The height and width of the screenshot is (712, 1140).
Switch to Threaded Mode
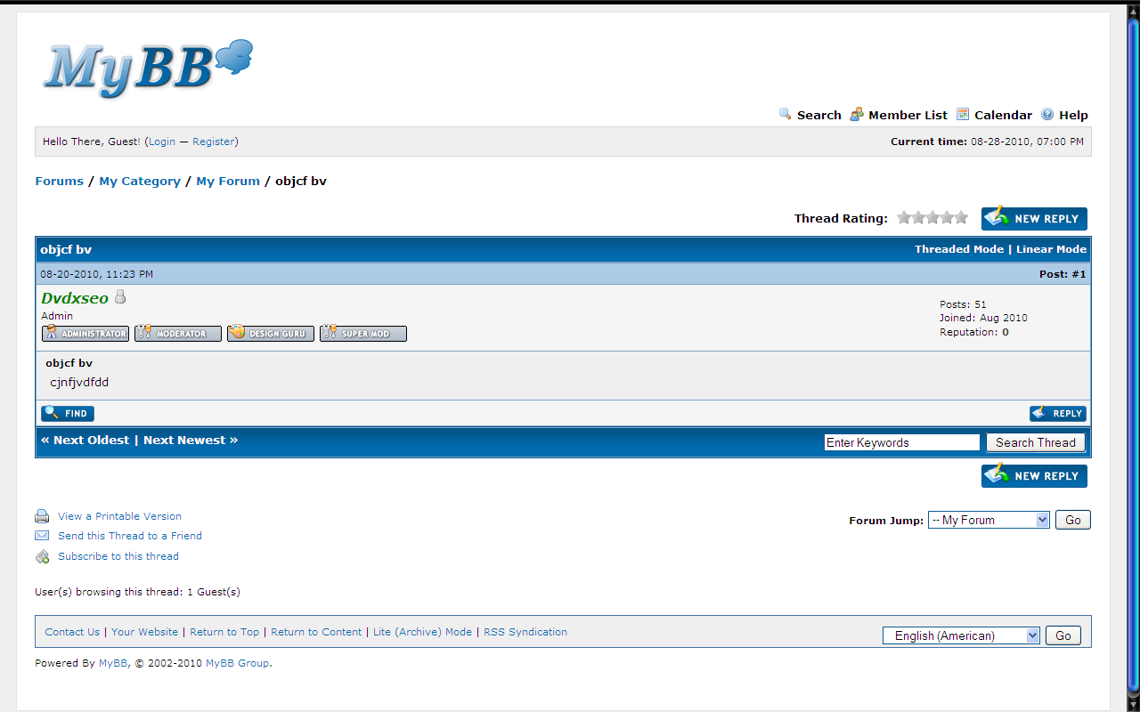(x=959, y=249)
